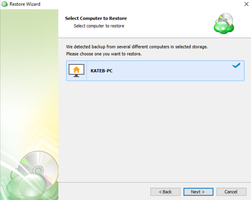Click the KATEB-PC name label
The image size is (251, 200).
pyautogui.click(x=102, y=71)
